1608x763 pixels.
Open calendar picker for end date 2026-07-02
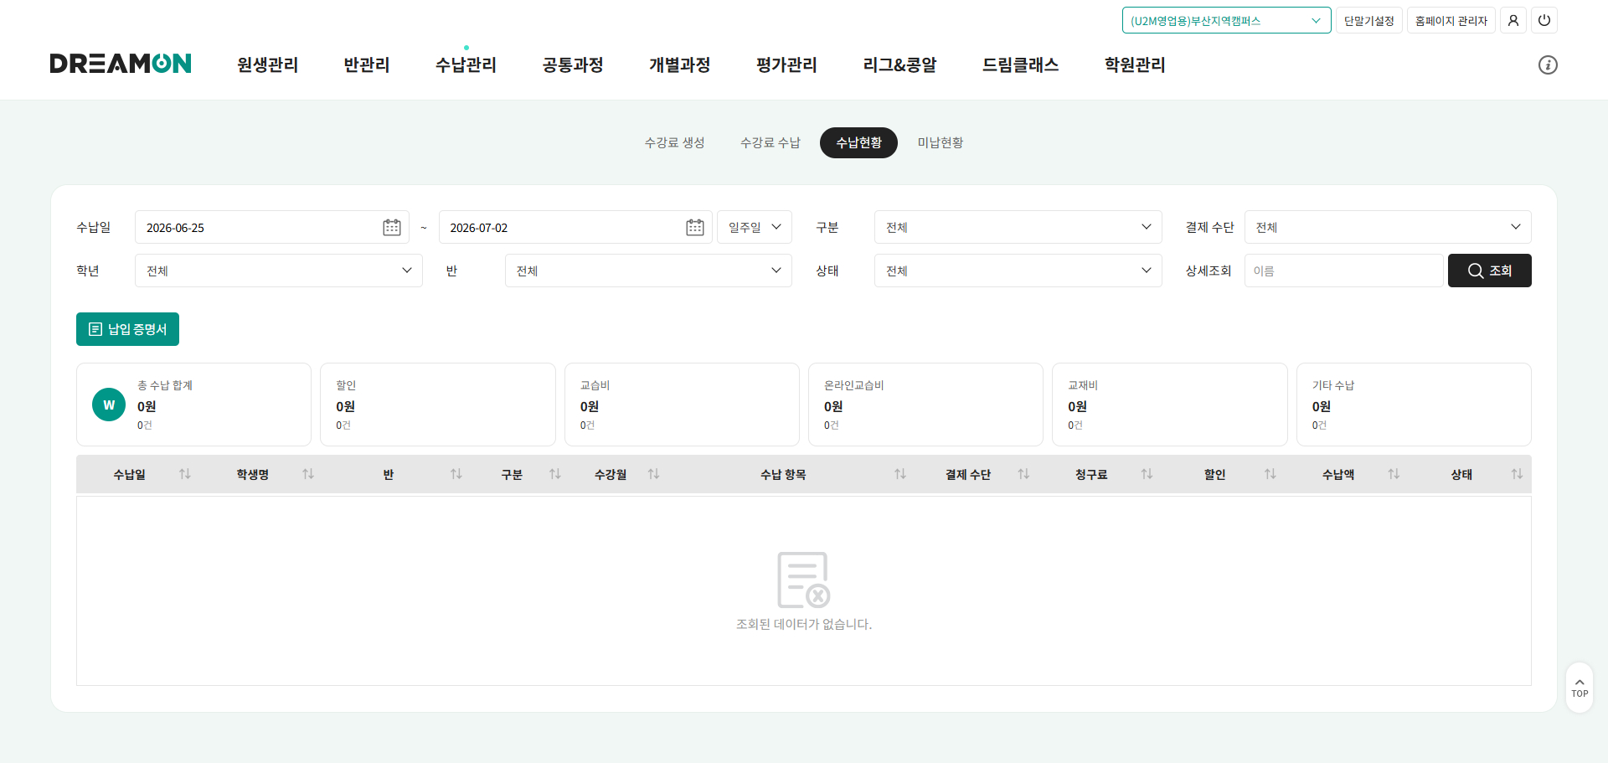point(694,227)
